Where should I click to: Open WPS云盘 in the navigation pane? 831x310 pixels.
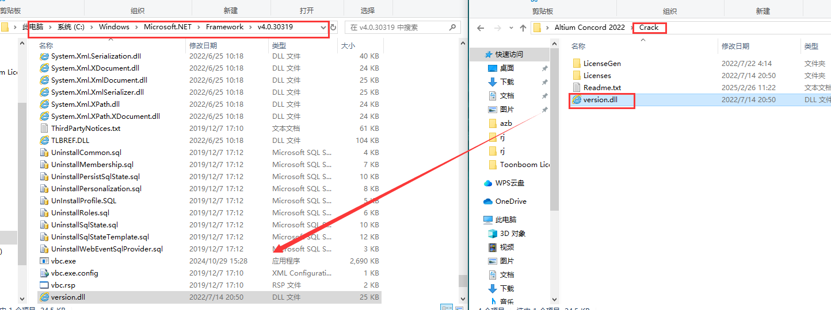509,183
